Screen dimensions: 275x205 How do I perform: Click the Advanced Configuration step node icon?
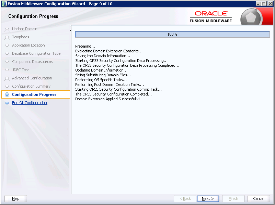[7, 78]
